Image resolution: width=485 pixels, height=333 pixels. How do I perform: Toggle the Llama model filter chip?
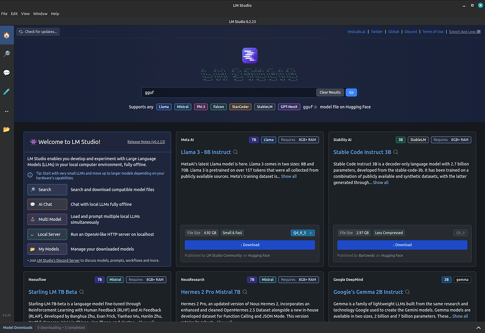(164, 107)
